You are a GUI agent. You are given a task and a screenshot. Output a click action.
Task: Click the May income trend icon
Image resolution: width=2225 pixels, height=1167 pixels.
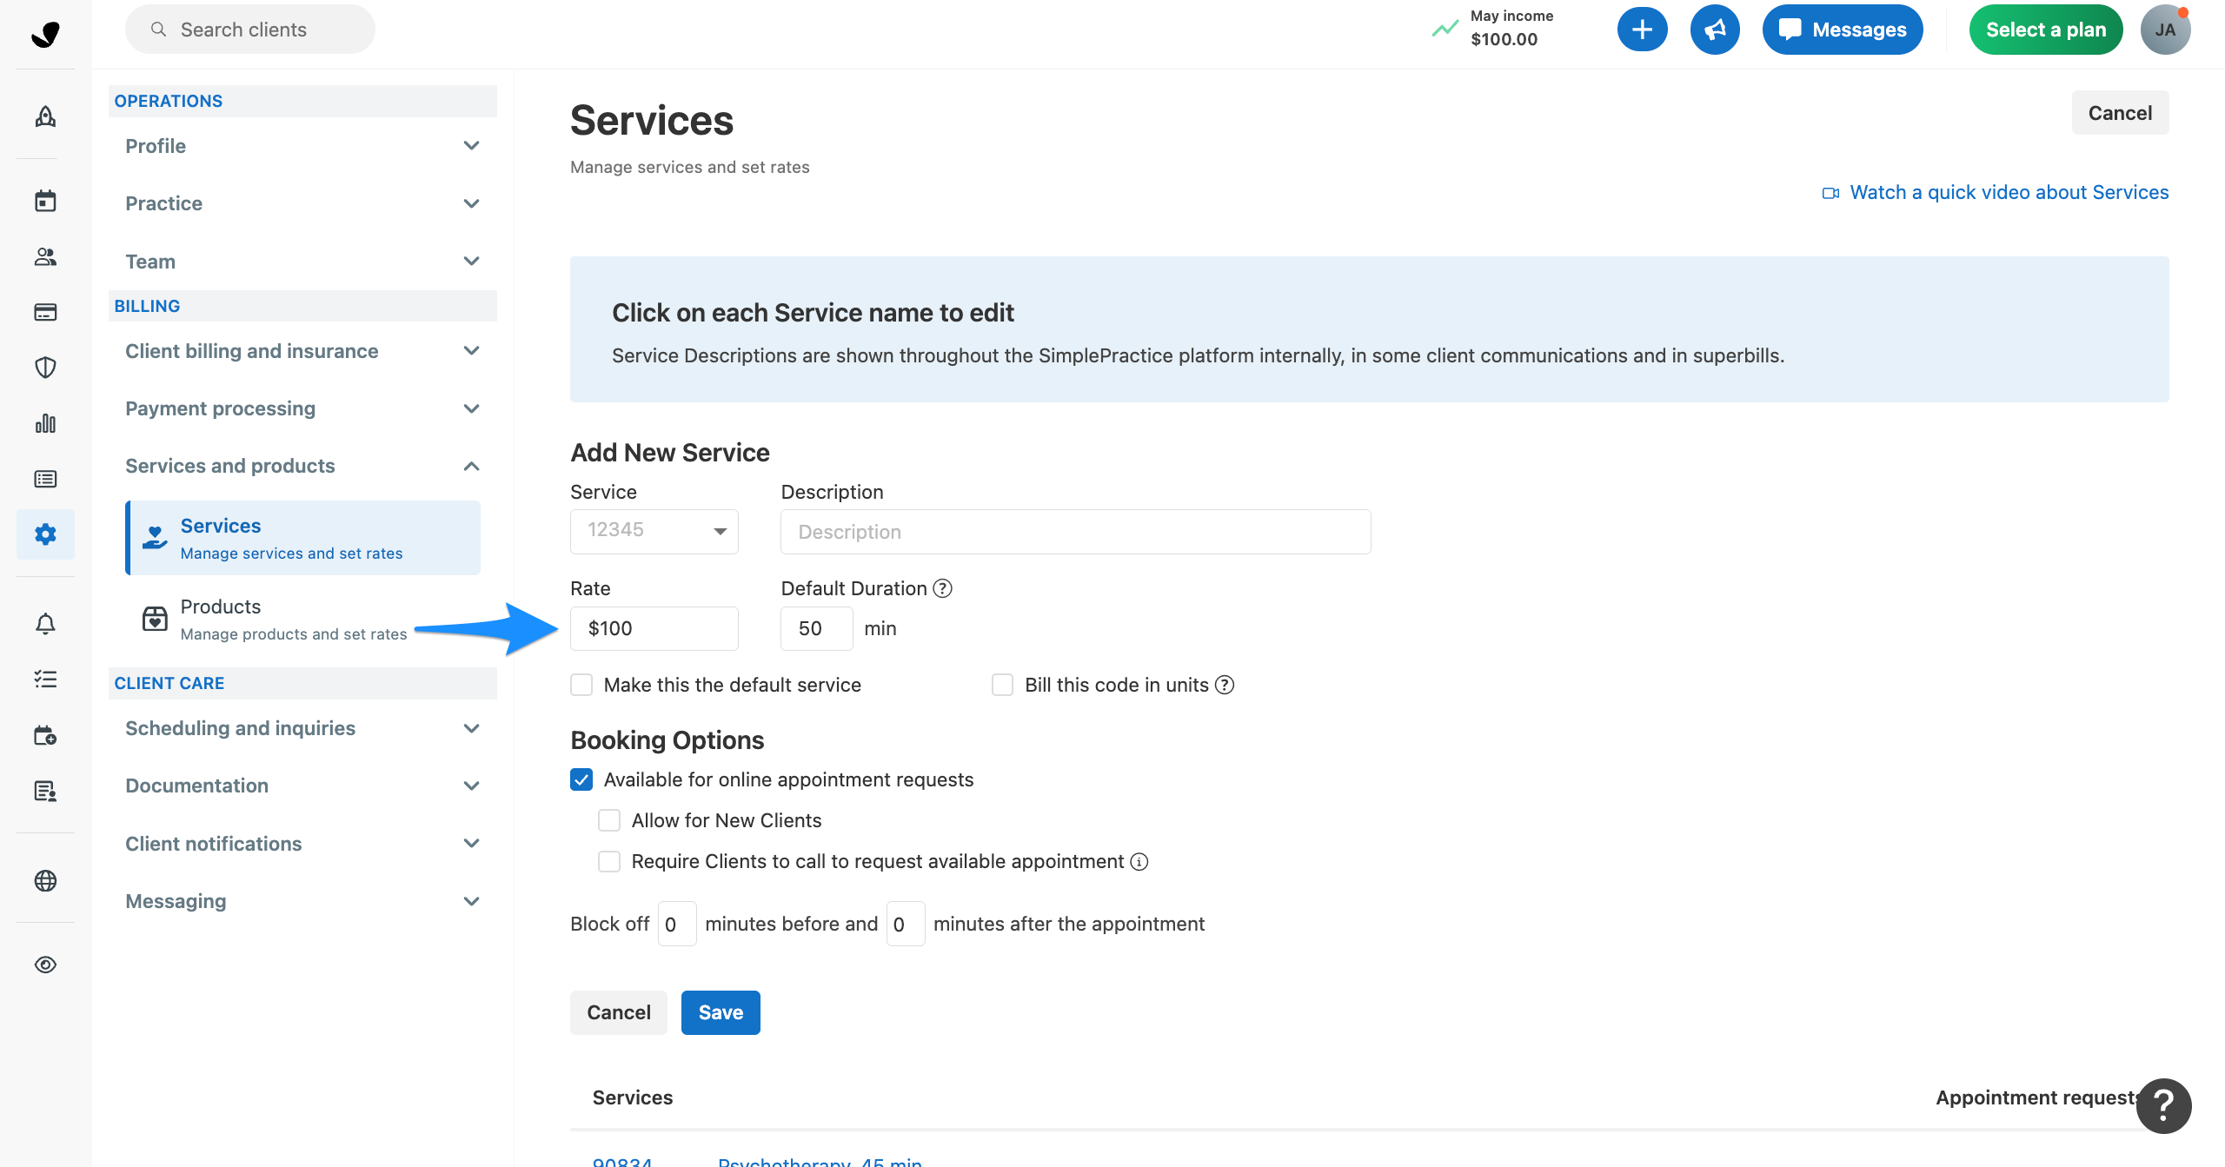[1445, 29]
